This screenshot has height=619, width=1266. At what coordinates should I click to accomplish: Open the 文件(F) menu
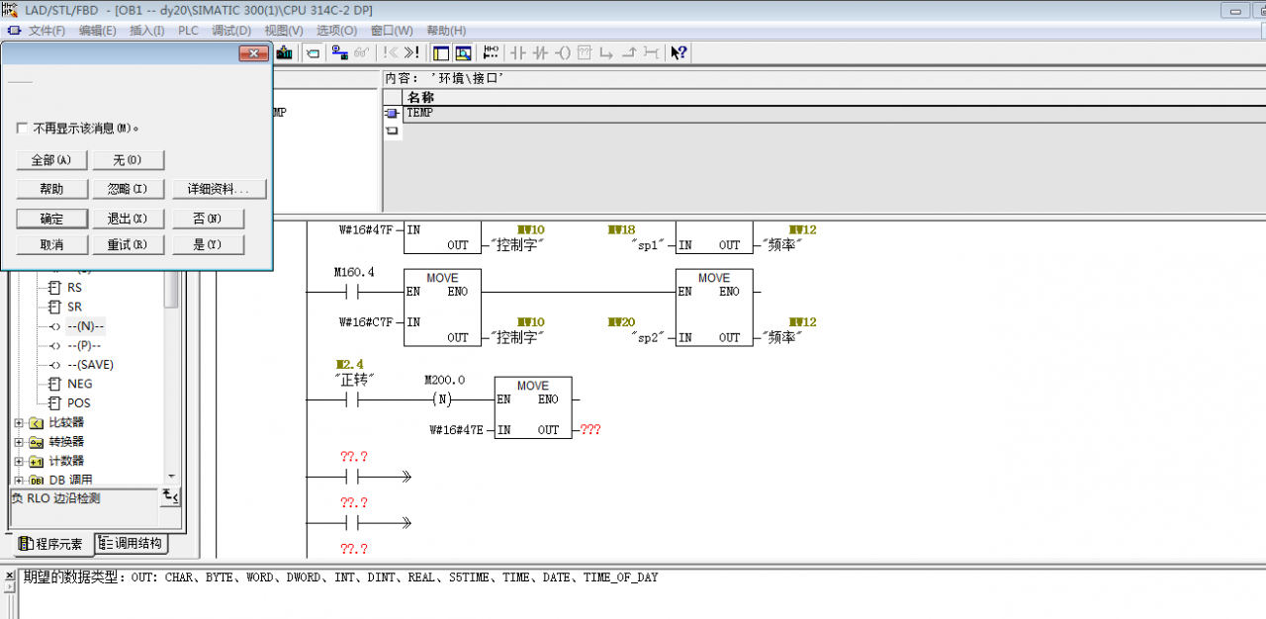tap(46, 31)
